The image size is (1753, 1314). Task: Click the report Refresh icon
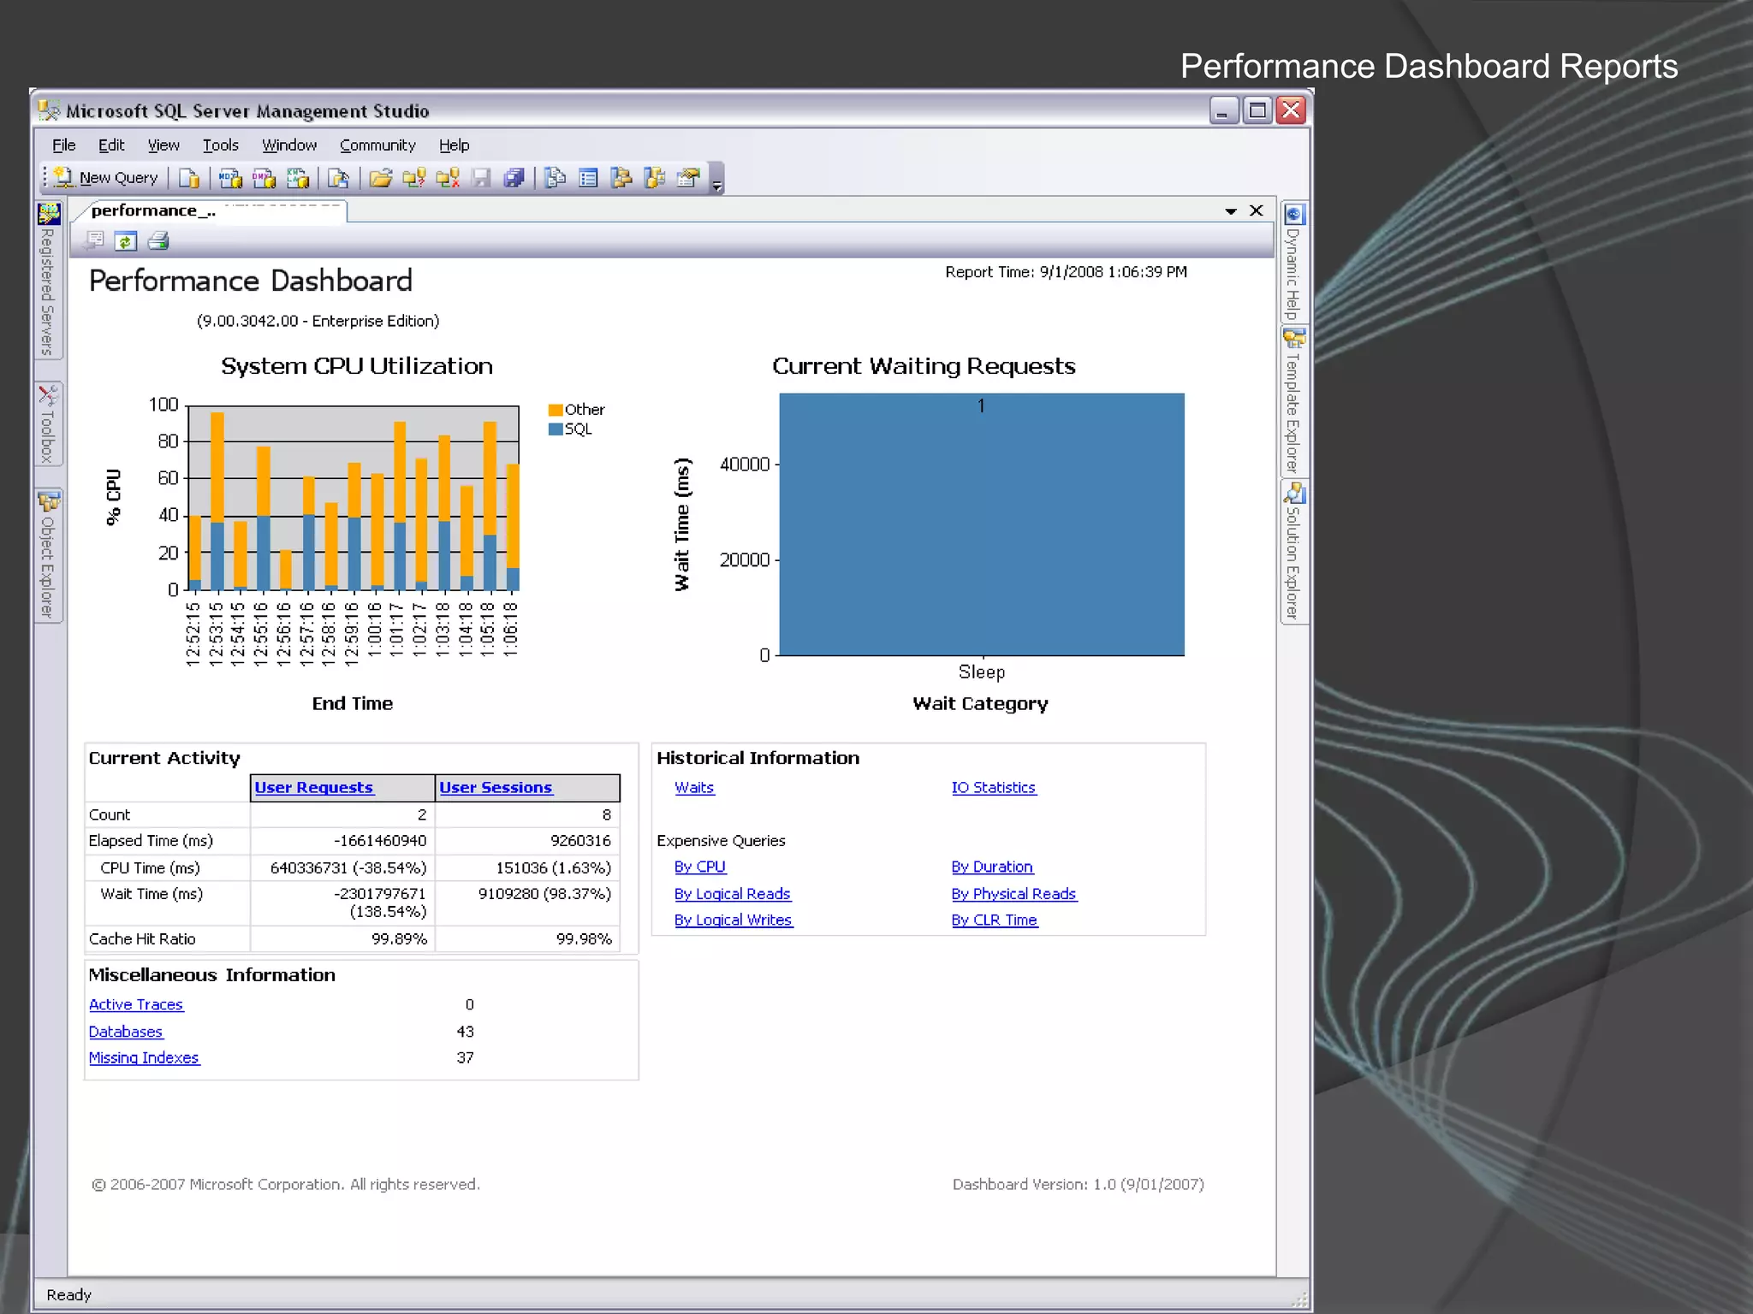tap(126, 242)
